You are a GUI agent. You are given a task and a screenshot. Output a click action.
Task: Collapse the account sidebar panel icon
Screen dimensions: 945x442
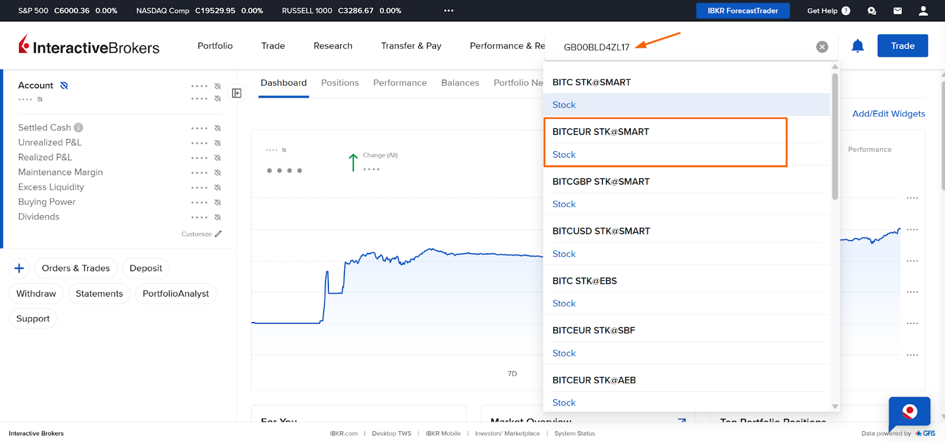[x=236, y=93]
